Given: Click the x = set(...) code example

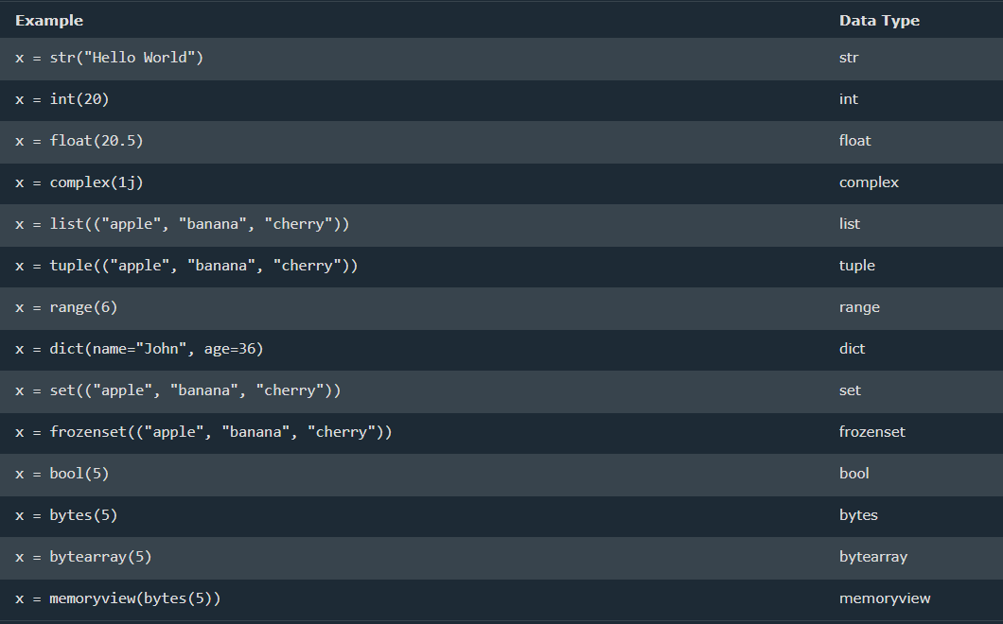Looking at the screenshot, I should click(x=178, y=390).
